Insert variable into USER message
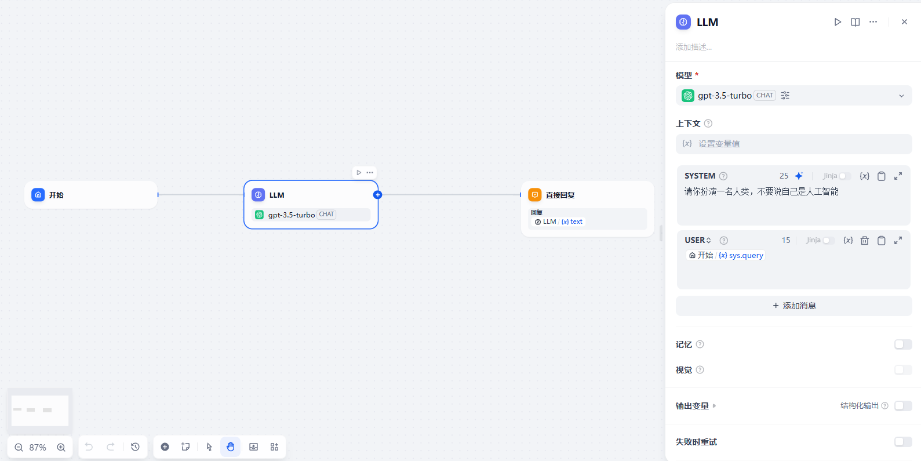 point(848,240)
